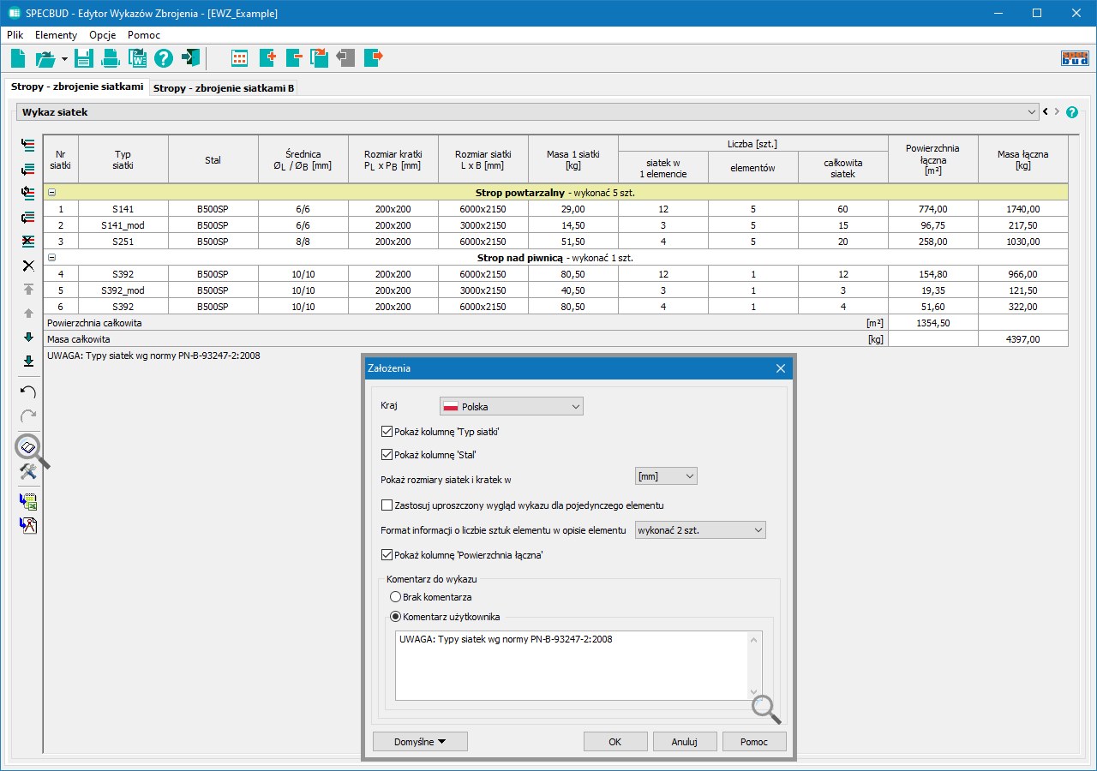The width and height of the screenshot is (1097, 771).
Task: Click the hammer and wrench tools icon
Action: (x=28, y=471)
